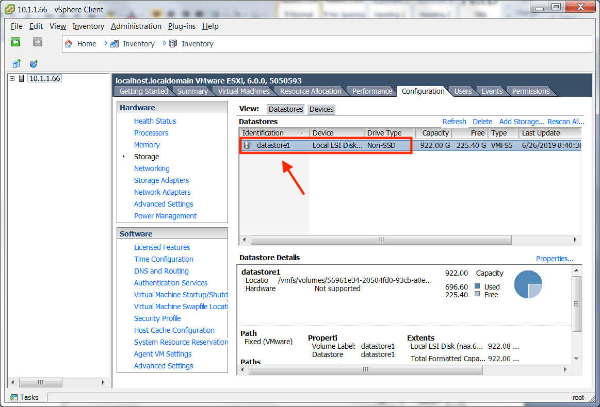
Task: Click the Datastore Details horizontal scrollbar
Action: (365, 369)
